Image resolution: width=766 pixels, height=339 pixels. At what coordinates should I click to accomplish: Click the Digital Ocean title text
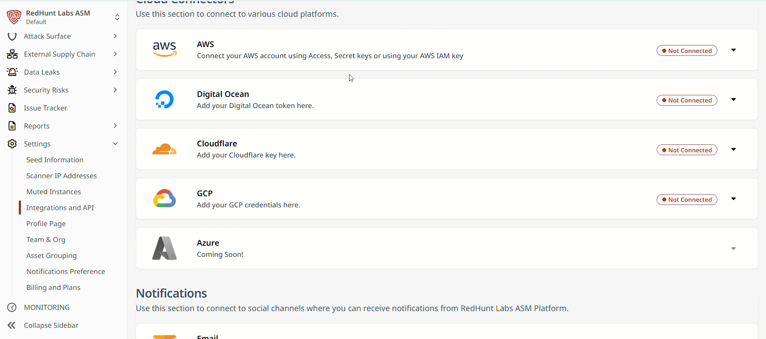point(223,94)
